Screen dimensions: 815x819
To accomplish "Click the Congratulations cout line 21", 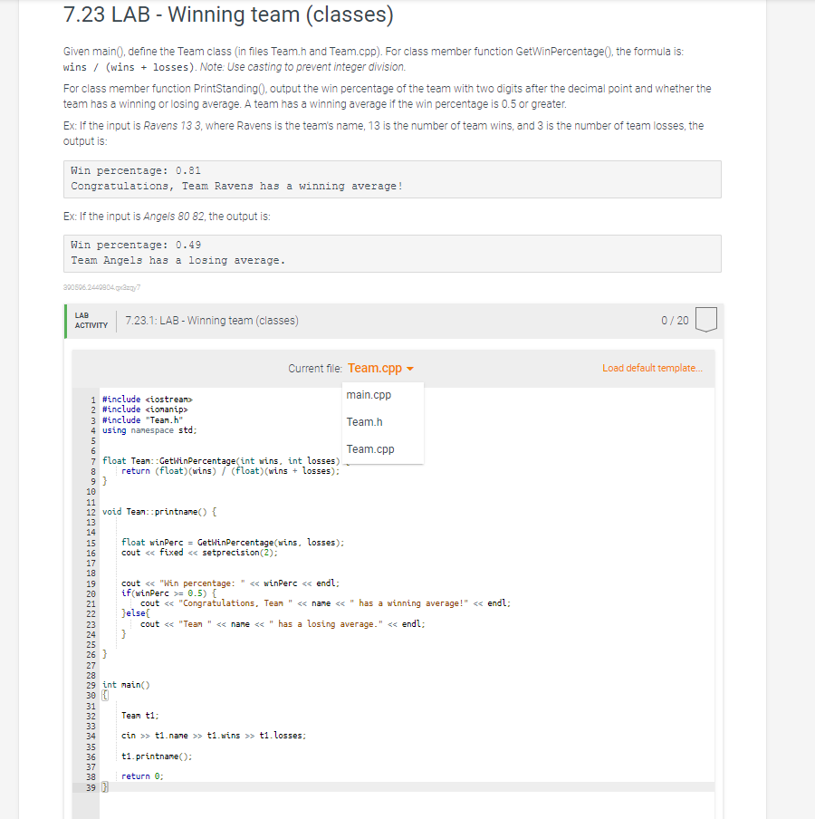I will coord(325,603).
